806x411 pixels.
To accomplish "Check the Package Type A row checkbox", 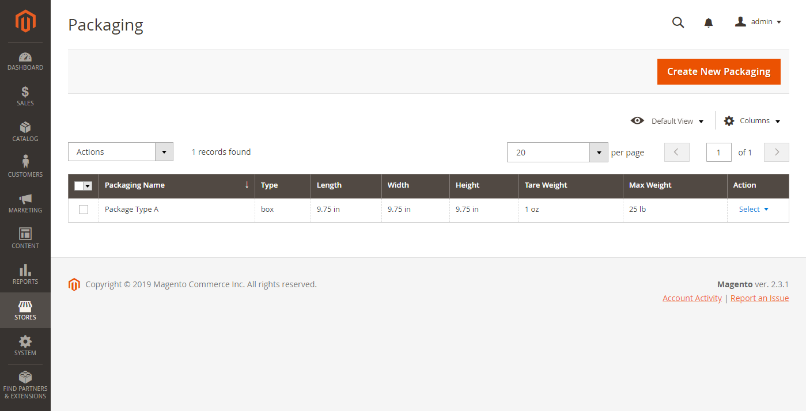I will 84,210.
